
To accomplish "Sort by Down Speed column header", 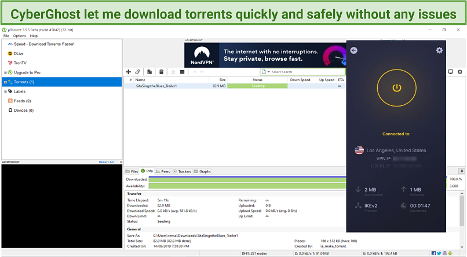I will 300,80.
